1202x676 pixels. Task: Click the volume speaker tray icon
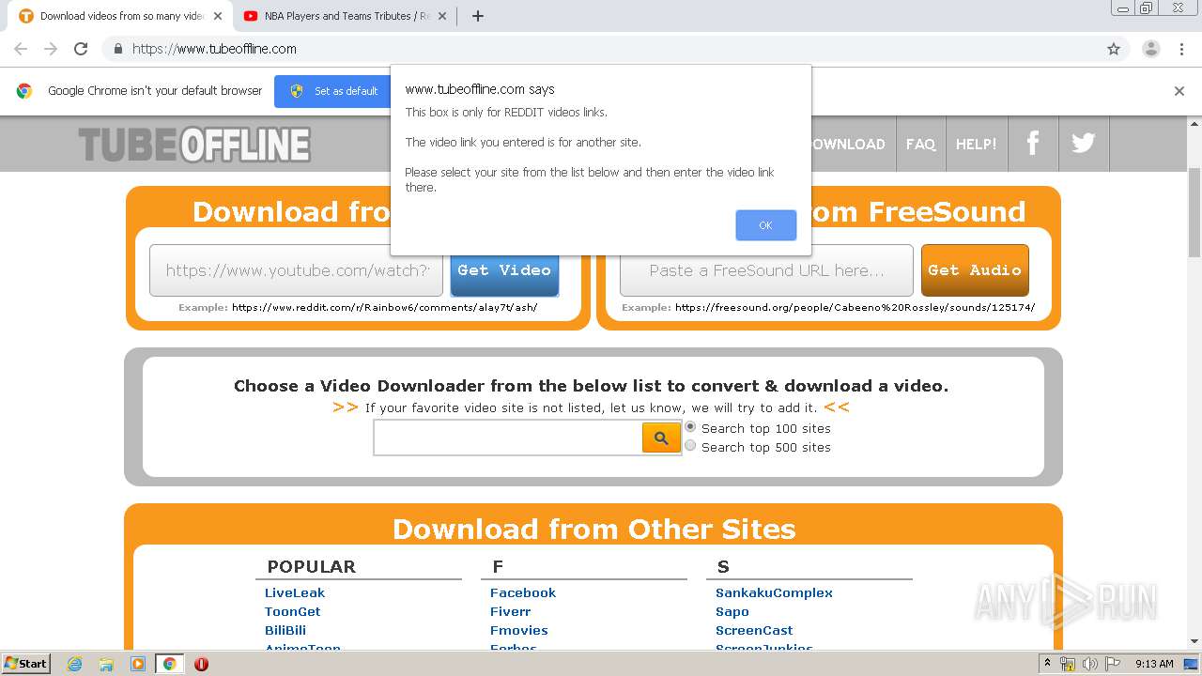click(1089, 664)
